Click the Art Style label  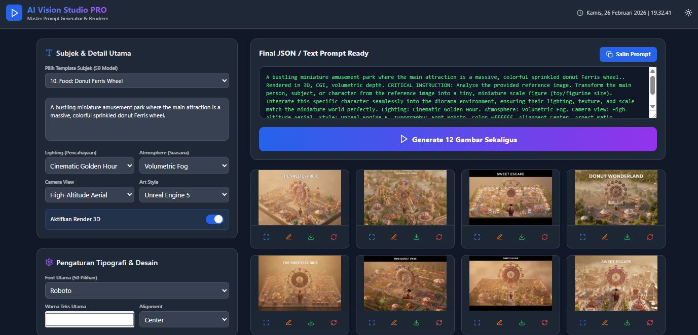(149, 182)
